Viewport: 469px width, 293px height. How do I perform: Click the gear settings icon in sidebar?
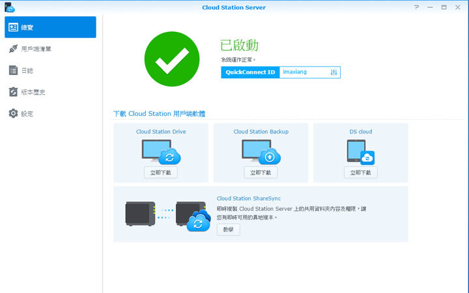13,113
